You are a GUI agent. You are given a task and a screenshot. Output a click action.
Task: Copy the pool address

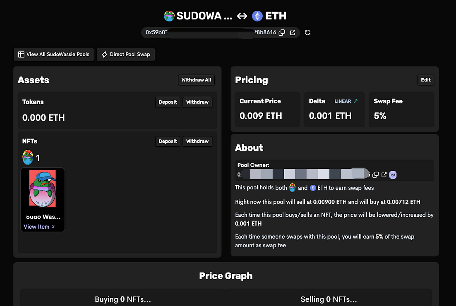click(282, 33)
